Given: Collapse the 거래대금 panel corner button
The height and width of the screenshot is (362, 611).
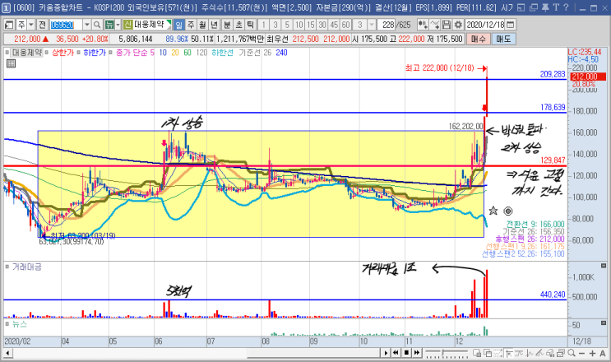Looking at the screenshot, I should pos(604,266).
